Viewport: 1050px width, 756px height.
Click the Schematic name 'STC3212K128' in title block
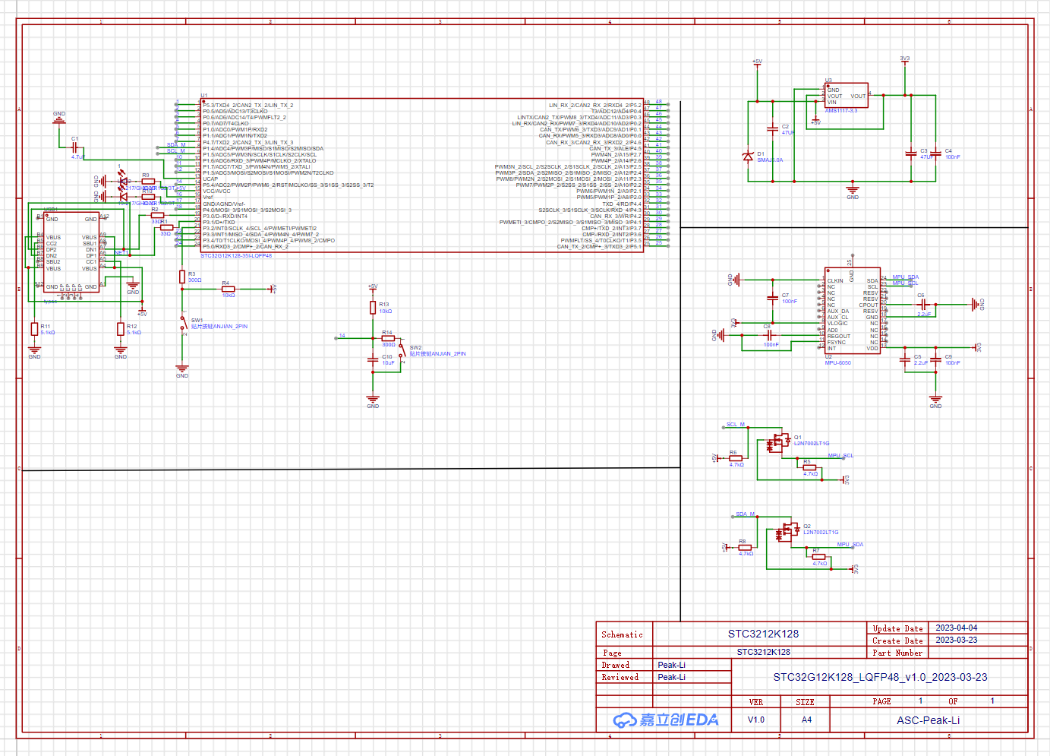763,634
